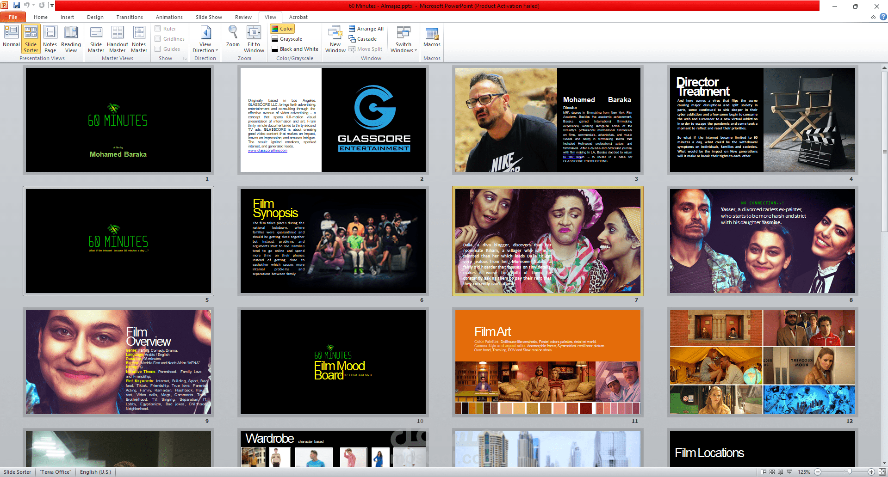This screenshot has width=888, height=477.
Task: Switch to the Review tab
Action: [x=243, y=17]
